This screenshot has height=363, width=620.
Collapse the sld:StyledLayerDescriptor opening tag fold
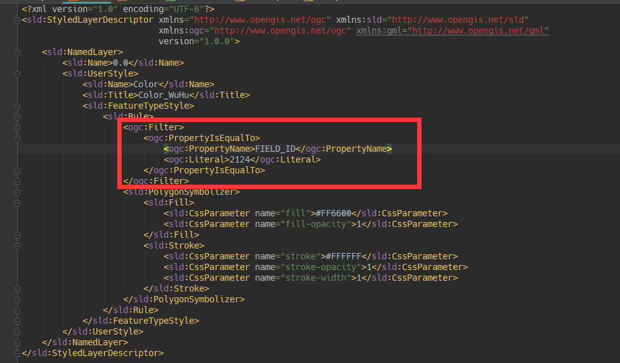(17, 20)
